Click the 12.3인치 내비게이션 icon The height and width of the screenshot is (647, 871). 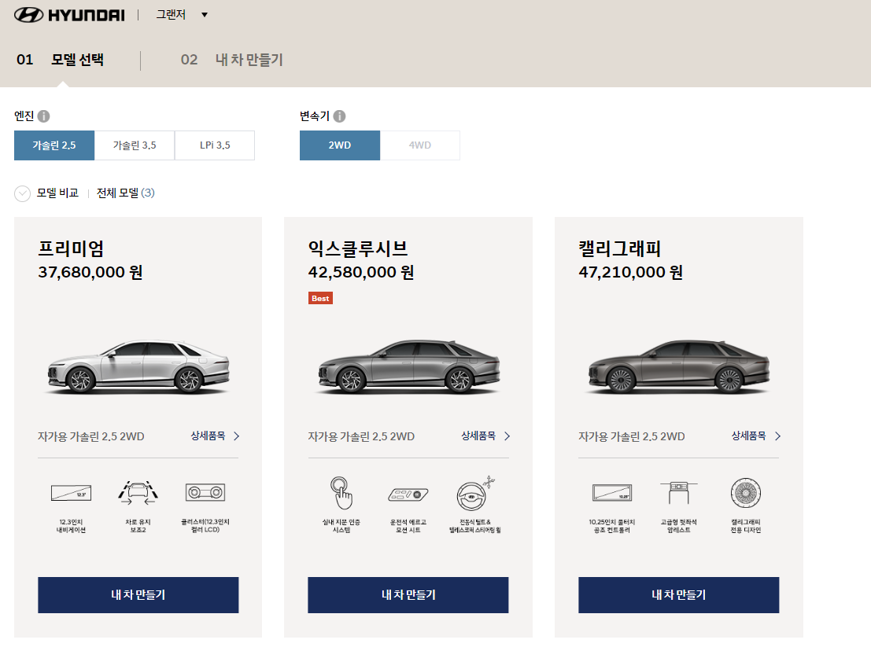[71, 493]
